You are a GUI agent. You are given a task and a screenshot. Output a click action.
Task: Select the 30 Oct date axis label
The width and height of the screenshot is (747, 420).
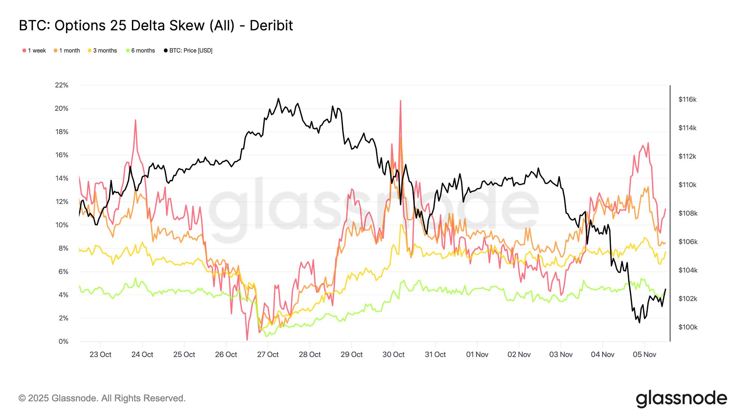tap(393, 355)
